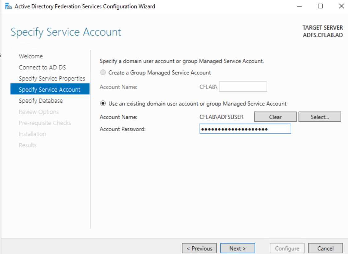
Task: Cancel the configuration wizard
Action: [325, 248]
